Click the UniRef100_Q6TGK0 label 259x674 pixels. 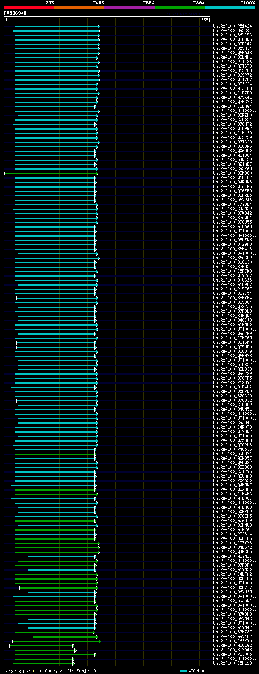pyautogui.click(x=232, y=343)
